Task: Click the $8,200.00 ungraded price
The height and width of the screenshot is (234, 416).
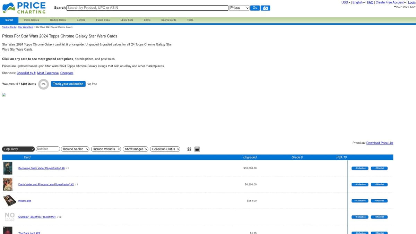Action: coord(251,184)
